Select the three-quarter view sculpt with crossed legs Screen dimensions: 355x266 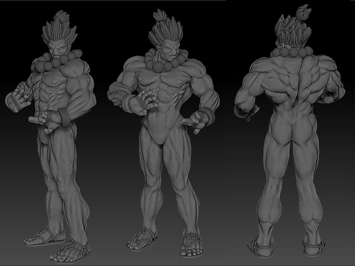[x=51, y=137]
